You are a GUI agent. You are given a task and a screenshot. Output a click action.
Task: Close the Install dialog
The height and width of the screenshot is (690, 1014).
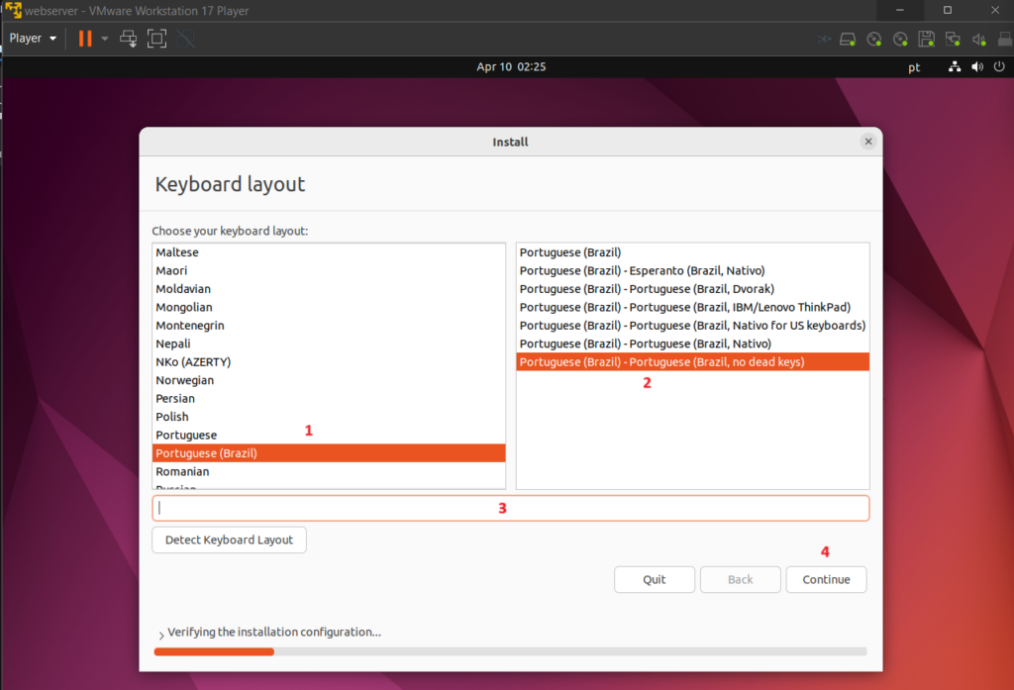[868, 142]
